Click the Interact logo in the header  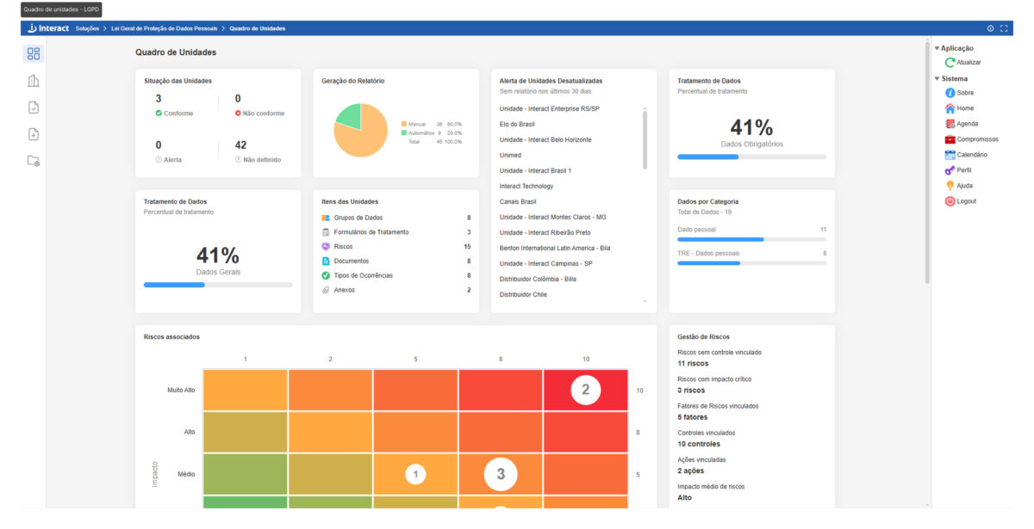point(48,28)
